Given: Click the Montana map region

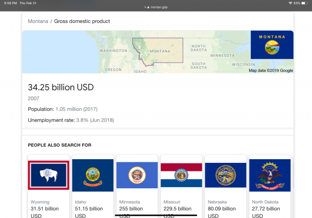Looking at the screenshot, I should pos(158,50).
